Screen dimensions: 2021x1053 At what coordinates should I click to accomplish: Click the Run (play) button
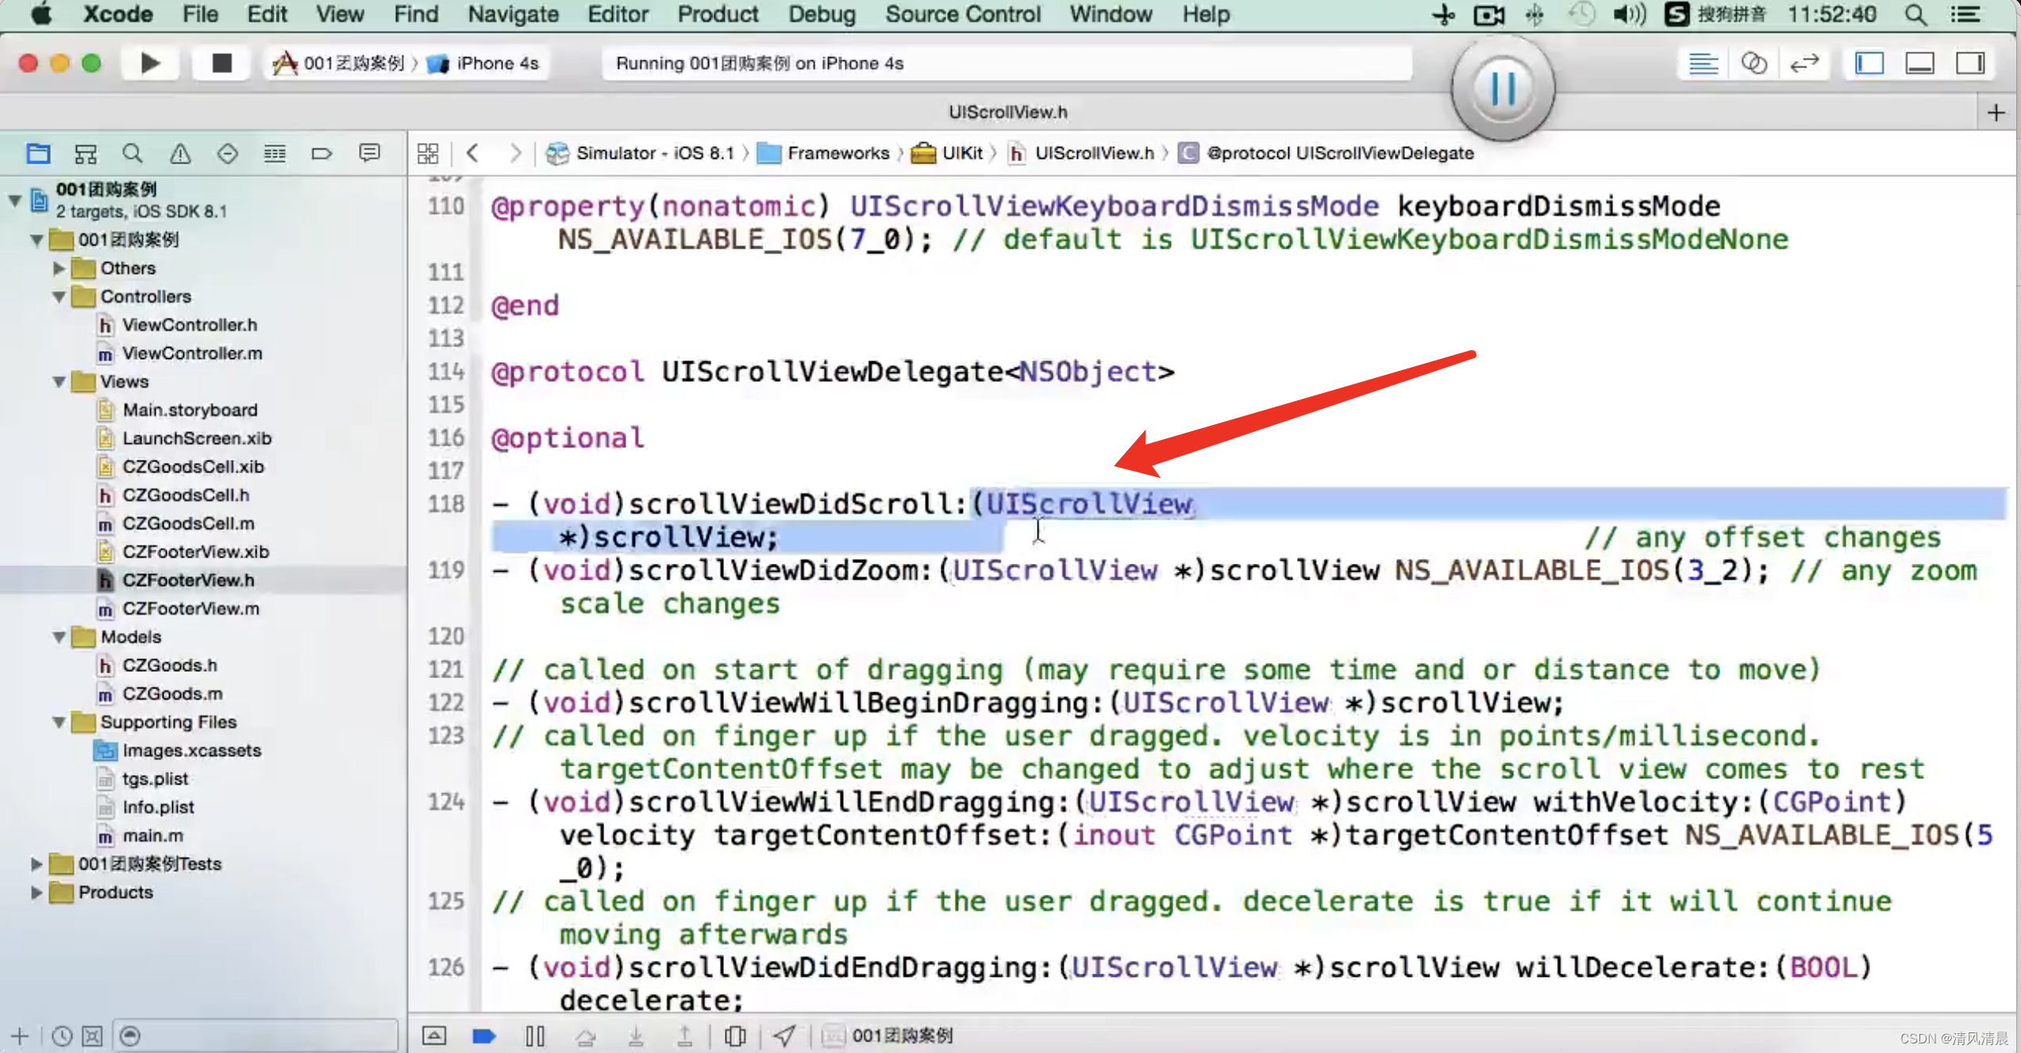pyautogui.click(x=149, y=63)
